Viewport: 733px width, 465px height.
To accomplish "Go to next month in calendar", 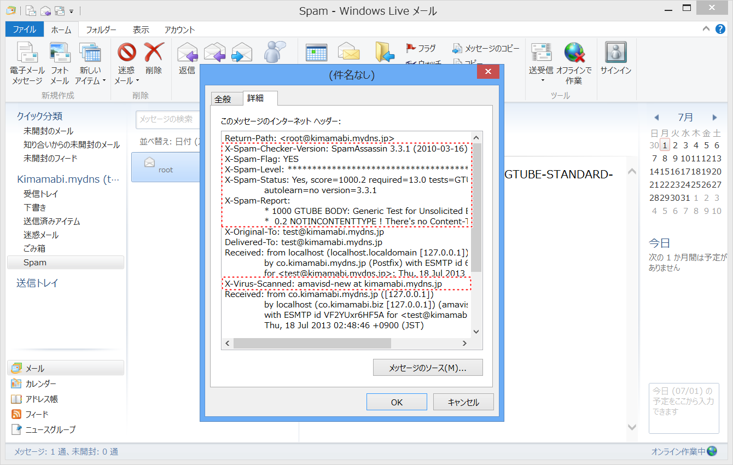I will coord(714,117).
